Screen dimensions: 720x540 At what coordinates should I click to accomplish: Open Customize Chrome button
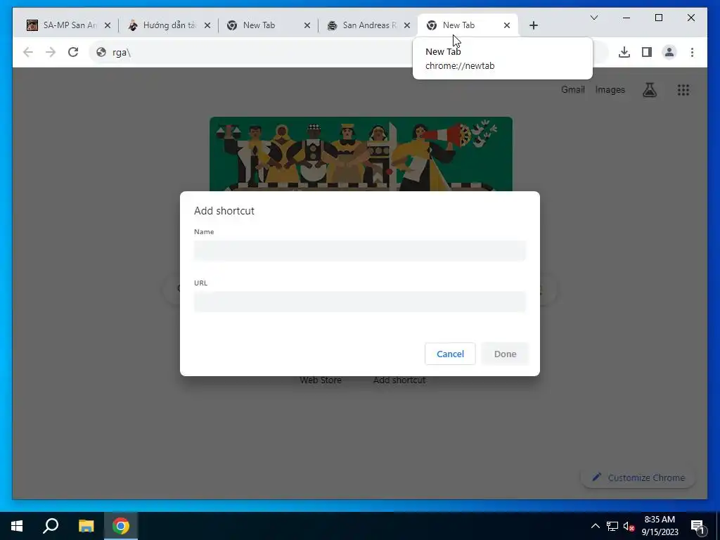pos(638,477)
